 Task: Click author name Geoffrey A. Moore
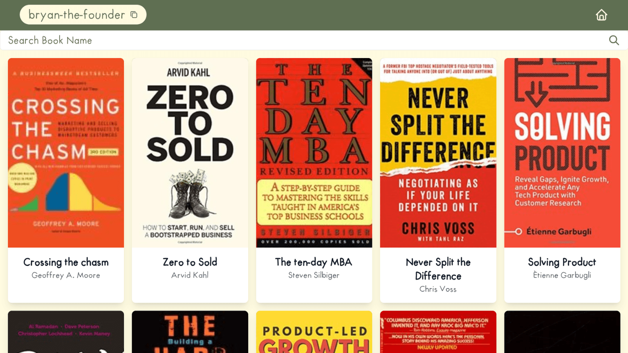pyautogui.click(x=66, y=275)
